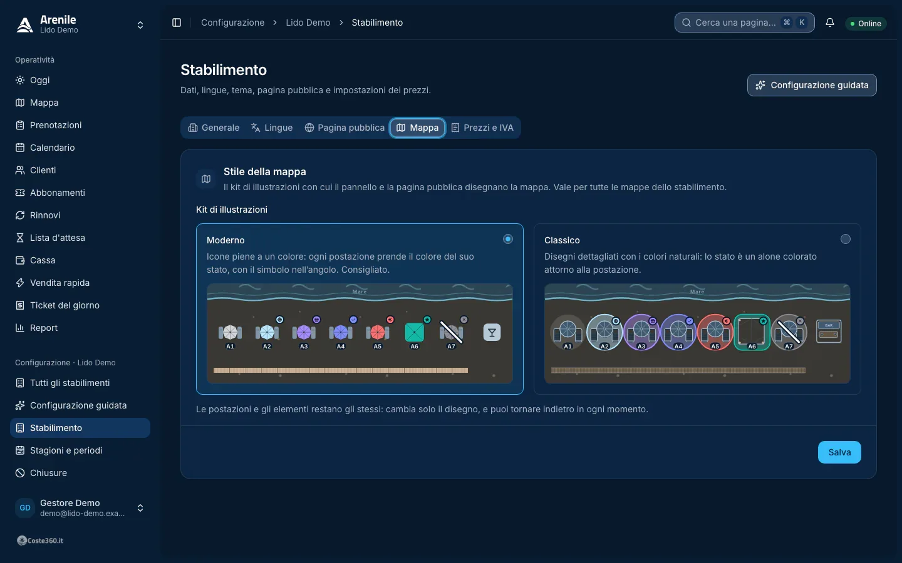Viewport: 902px width, 563px height.
Task: Click the Salva button
Action: 839,452
